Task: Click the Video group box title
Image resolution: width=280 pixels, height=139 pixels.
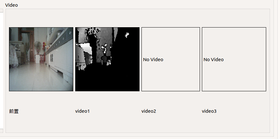Action: (x=12, y=5)
